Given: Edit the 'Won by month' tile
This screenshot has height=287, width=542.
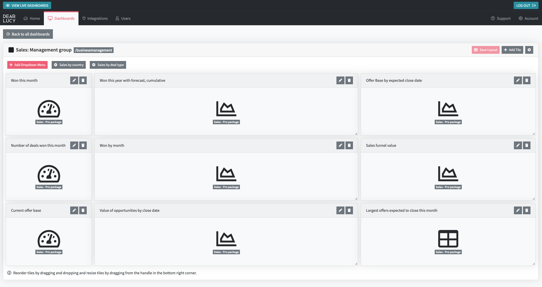Looking at the screenshot, I should click(x=340, y=145).
